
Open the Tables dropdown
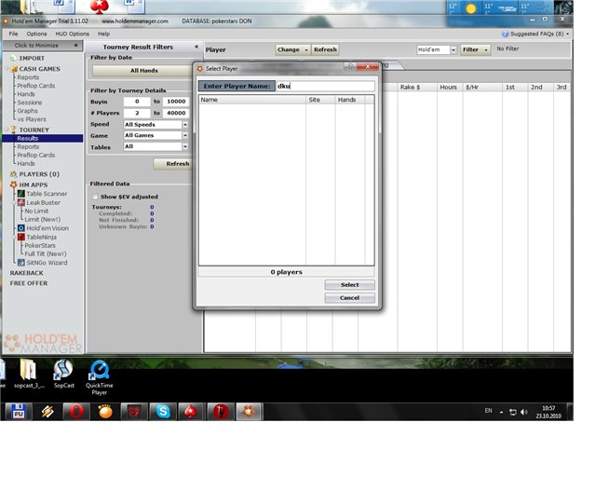point(185,146)
